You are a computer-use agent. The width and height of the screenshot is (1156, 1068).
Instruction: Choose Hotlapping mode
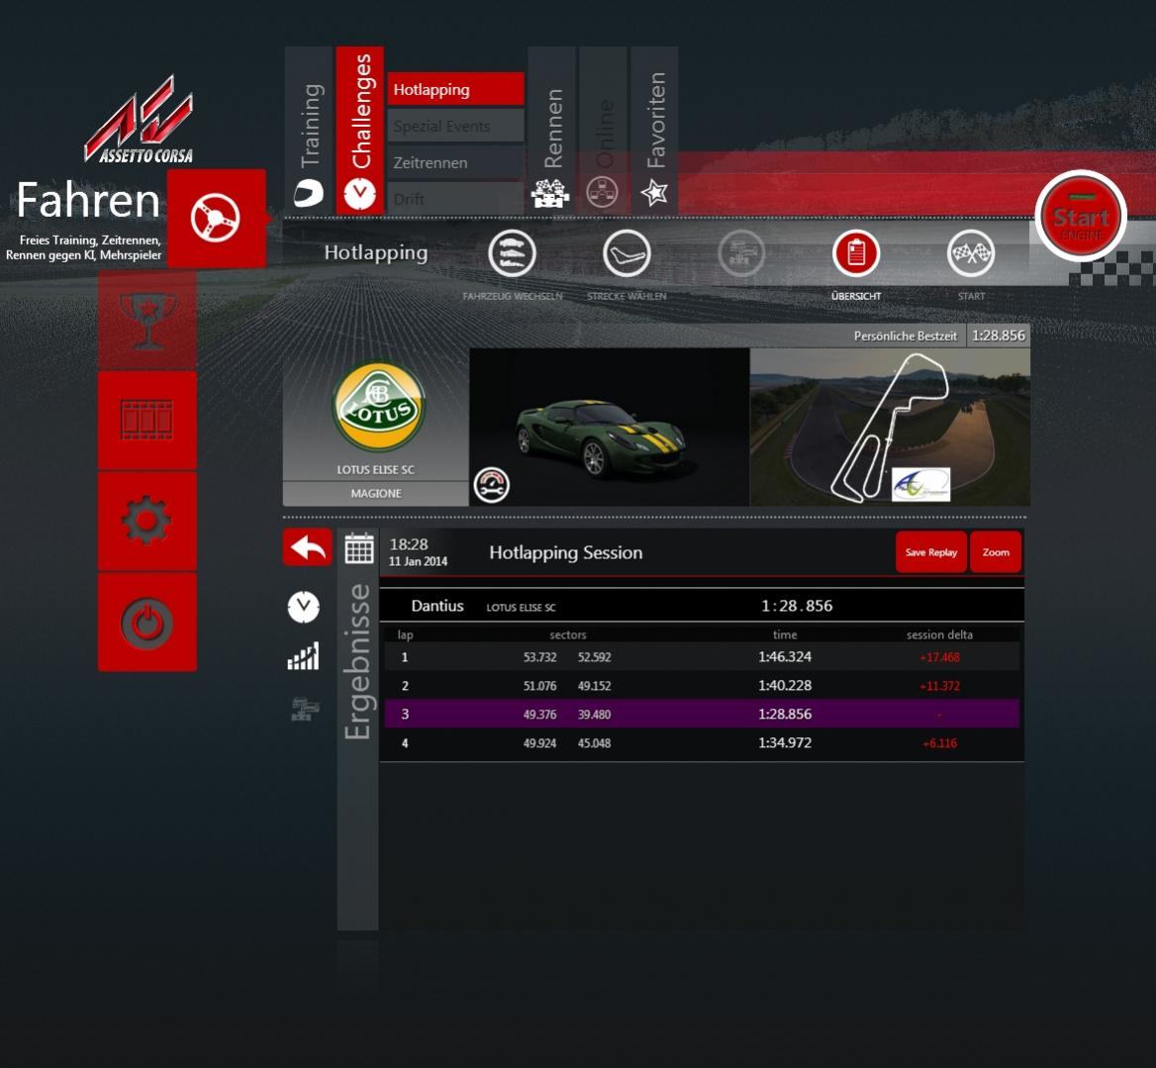(455, 89)
